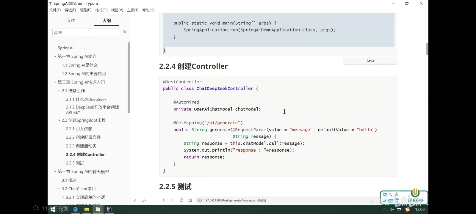This screenshot has height=214, width=476.
Task: Click the 2.2.5 测试 document heading
Action: point(175,187)
